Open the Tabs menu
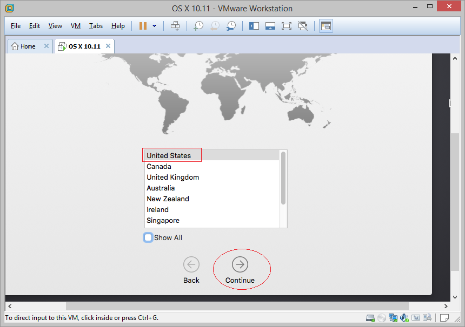The image size is (465, 327). pos(96,26)
